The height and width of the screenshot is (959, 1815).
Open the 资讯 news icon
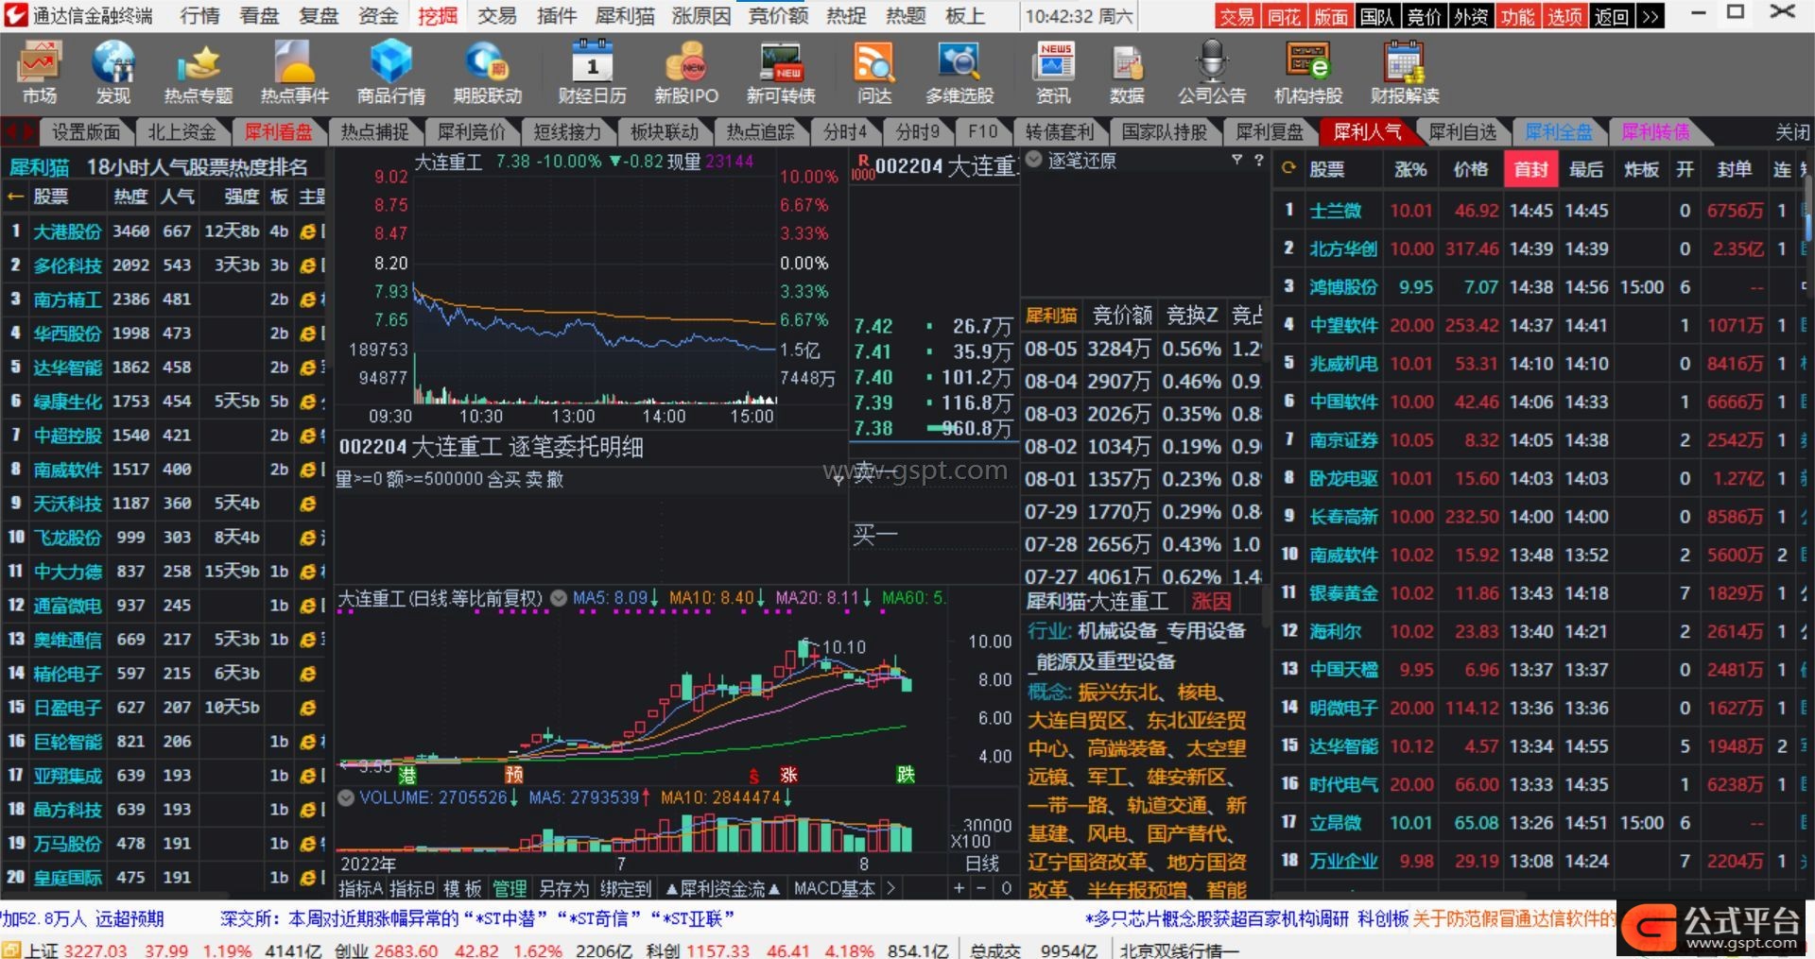point(1053,72)
